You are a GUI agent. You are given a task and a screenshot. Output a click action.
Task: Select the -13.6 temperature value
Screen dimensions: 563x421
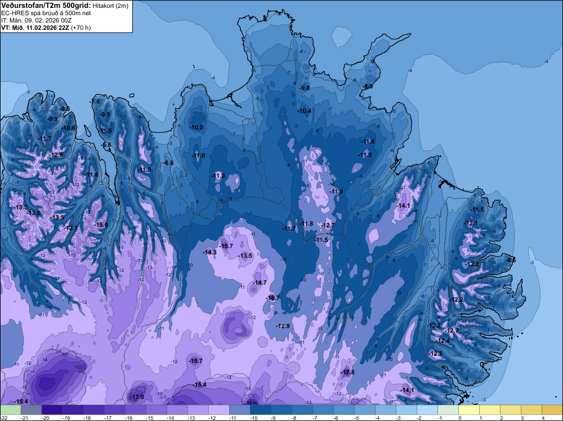pos(34,213)
